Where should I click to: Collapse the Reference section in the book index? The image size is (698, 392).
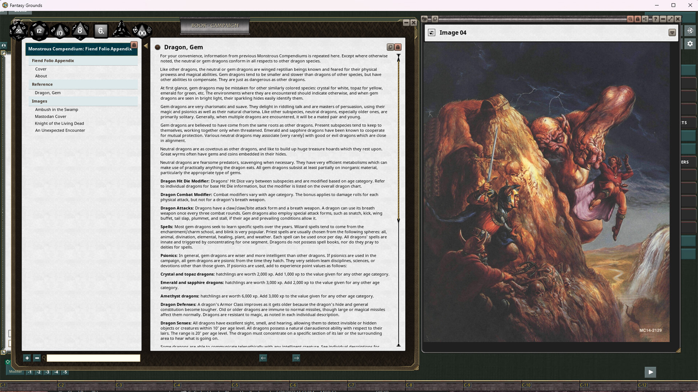click(x=42, y=84)
